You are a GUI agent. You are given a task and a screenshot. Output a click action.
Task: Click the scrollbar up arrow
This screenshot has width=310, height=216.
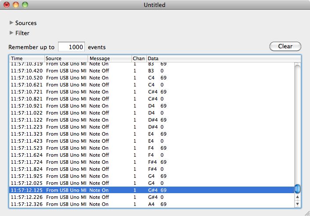click(x=298, y=197)
